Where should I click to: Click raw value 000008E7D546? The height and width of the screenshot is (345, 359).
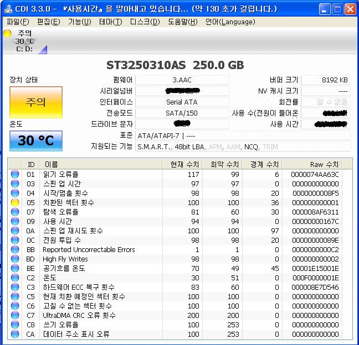click(x=315, y=287)
